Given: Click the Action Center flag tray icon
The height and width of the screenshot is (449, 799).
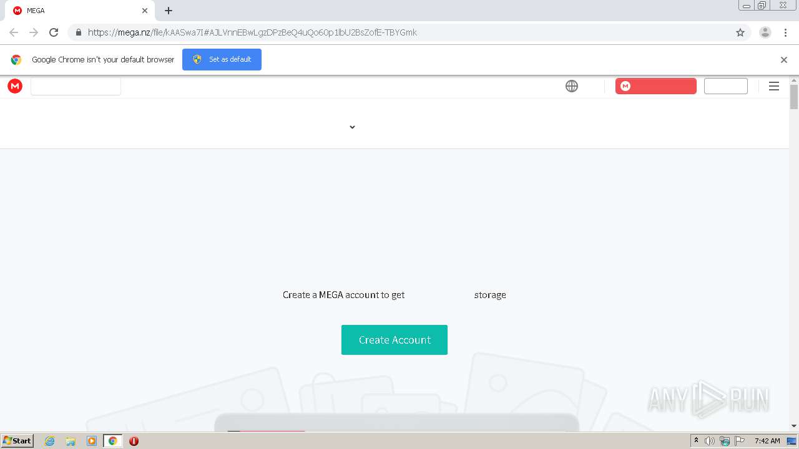Looking at the screenshot, I should (740, 441).
